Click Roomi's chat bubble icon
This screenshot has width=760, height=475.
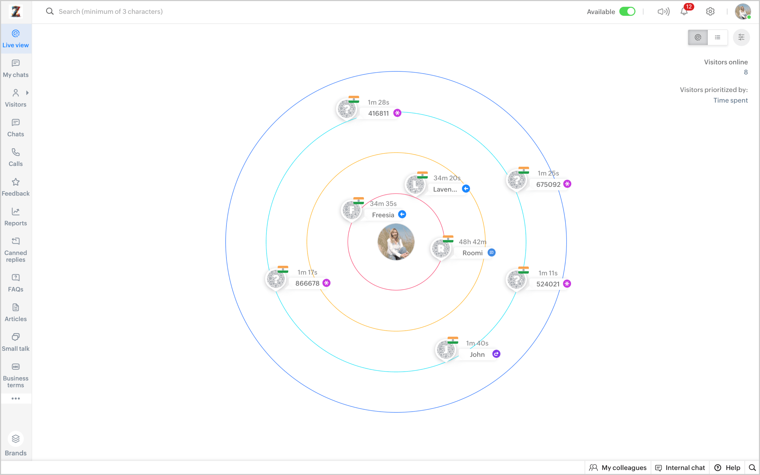[x=491, y=253]
